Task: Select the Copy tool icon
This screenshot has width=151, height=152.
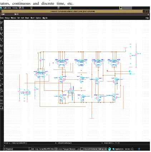Action: [x=1, y=51]
